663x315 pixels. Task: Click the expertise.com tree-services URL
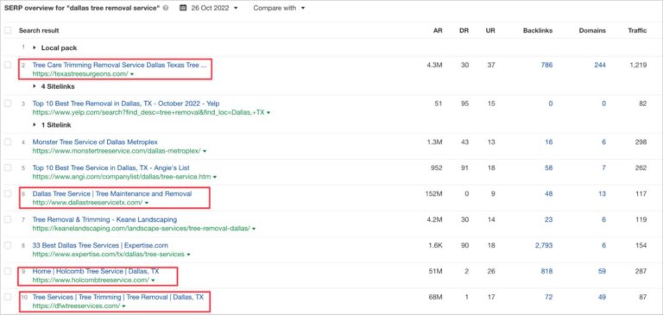coord(109,255)
